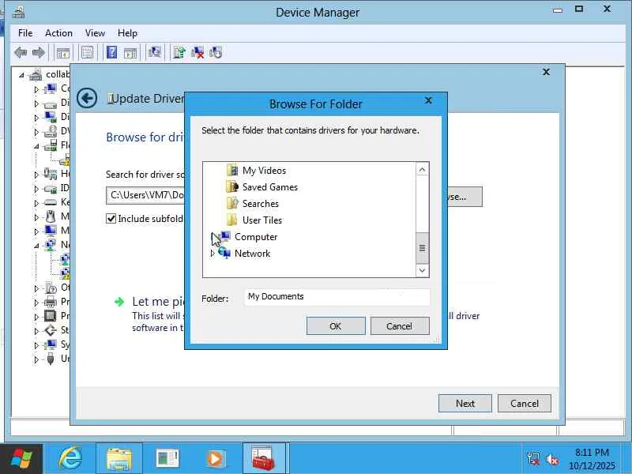The width and height of the screenshot is (632, 474).
Task: Click the network tray icon
Action: [532, 459]
